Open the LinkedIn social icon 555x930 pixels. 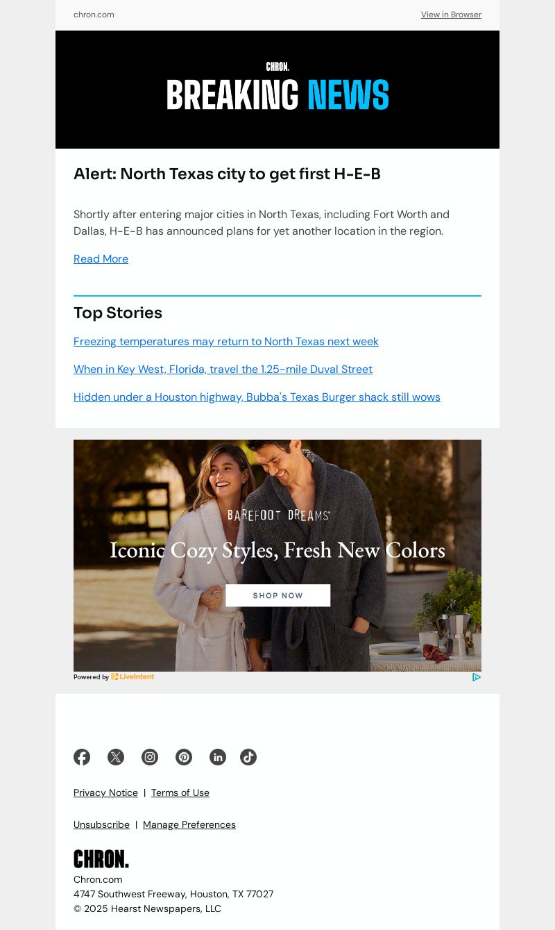(218, 757)
